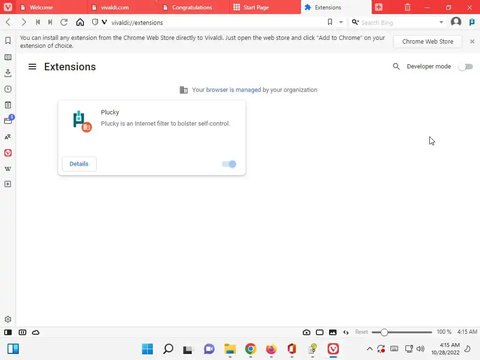Screen dimensions: 480x360
Task: Open the Vivaldi web panel
Action: 8,153
